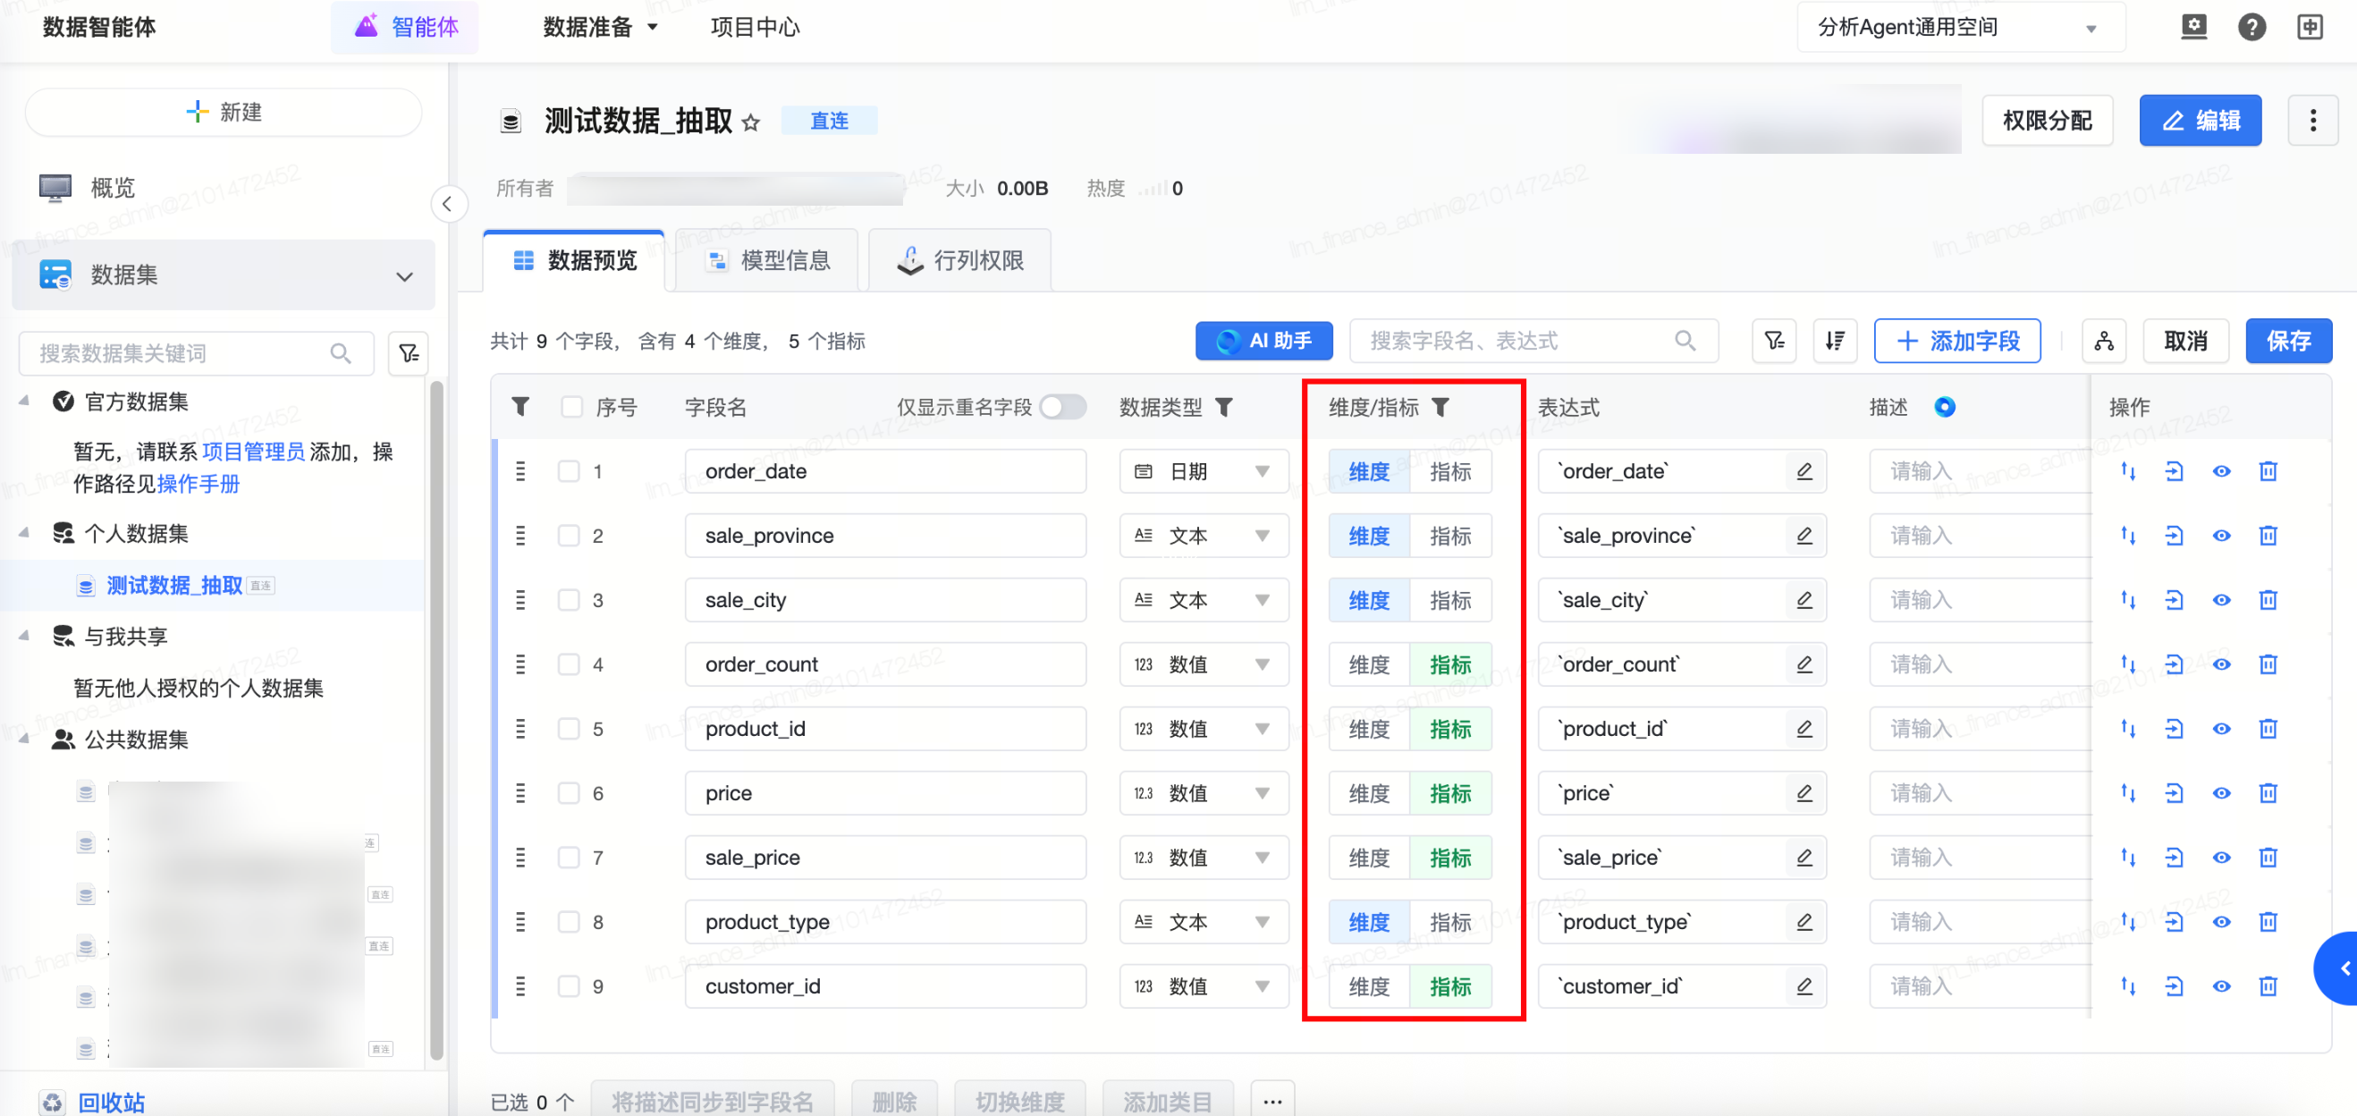Switch to the 模型信息 tab
The image size is (2357, 1116).
(x=768, y=261)
